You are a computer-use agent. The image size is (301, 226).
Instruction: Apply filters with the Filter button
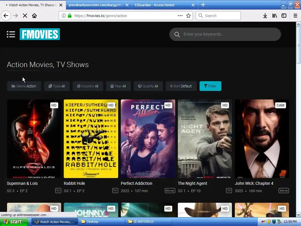[210, 86]
